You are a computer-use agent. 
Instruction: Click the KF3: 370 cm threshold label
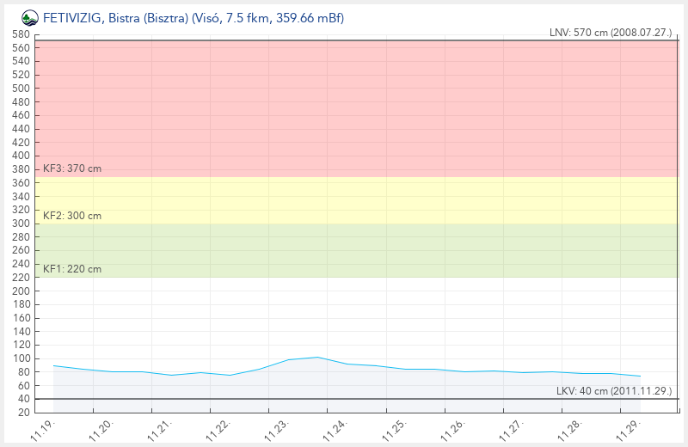(72, 168)
